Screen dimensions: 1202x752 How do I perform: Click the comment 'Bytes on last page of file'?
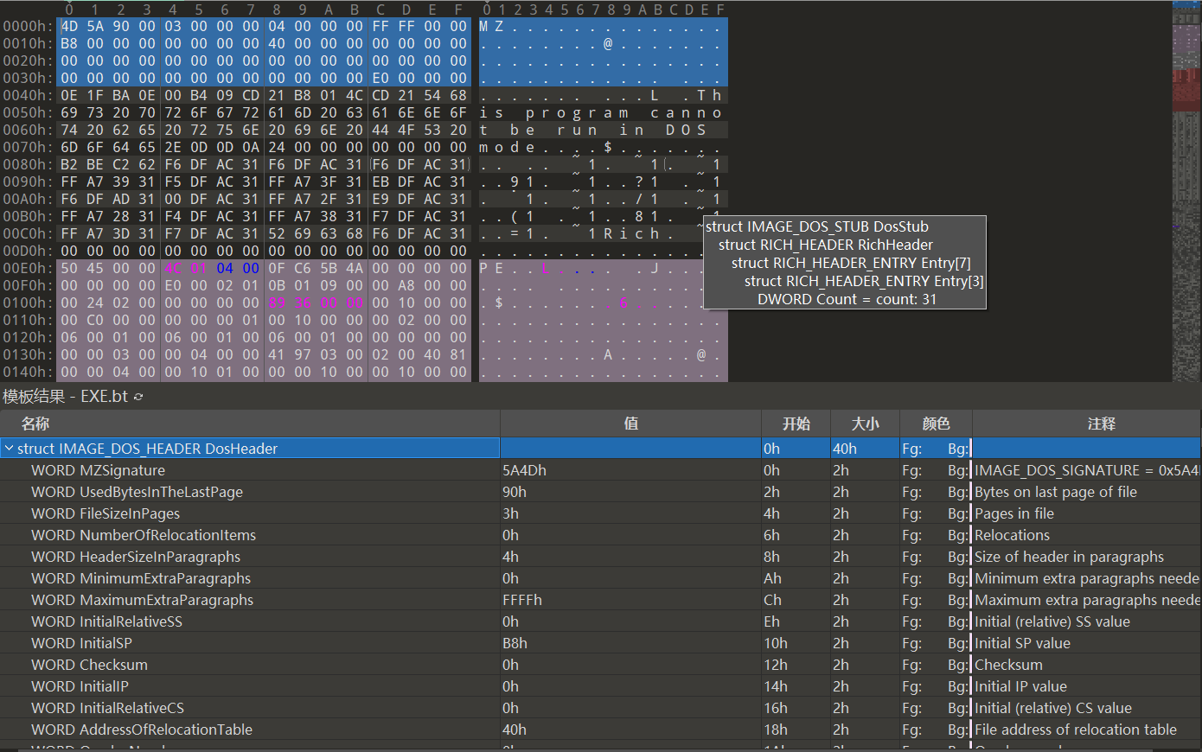pos(1056,492)
